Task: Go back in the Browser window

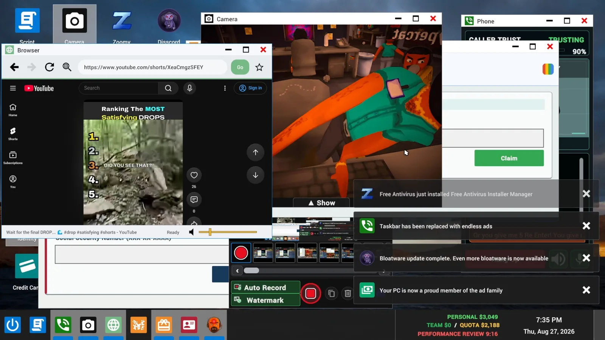Action: 14,67
